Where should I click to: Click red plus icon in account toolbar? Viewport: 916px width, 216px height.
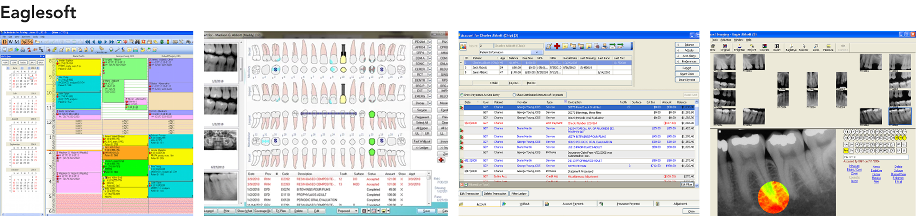[x=557, y=46]
